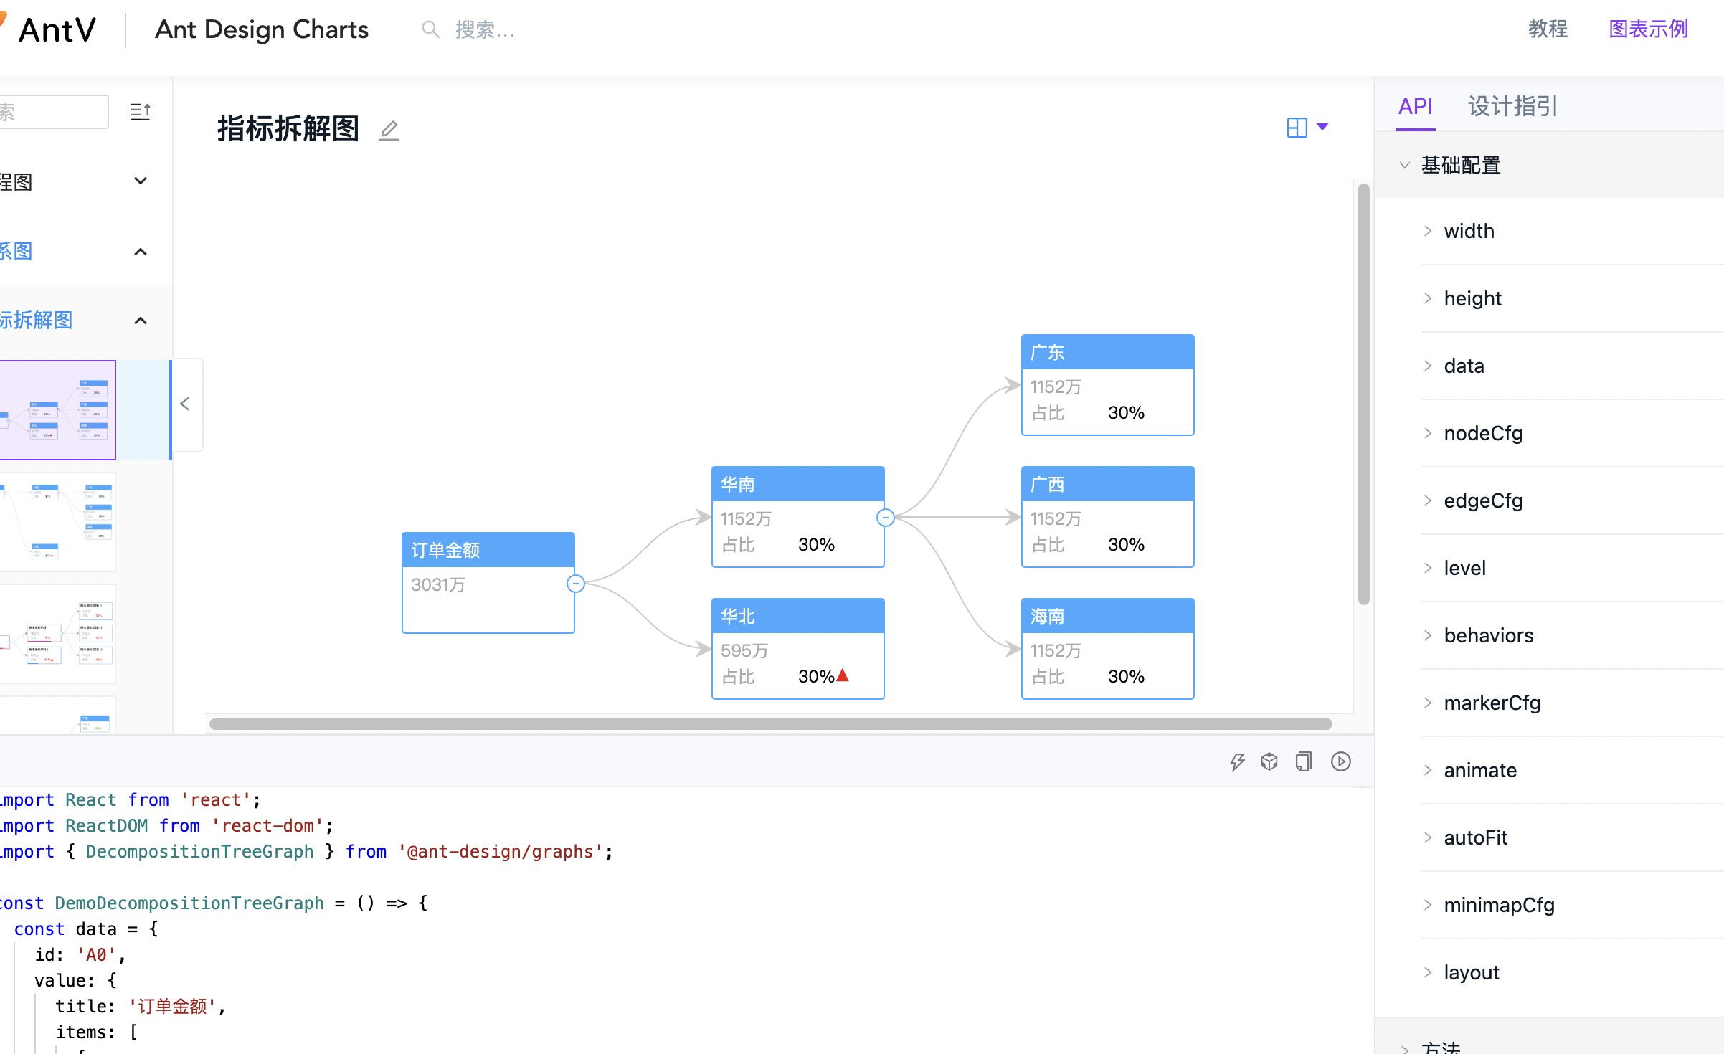Collapse the 华南 node's children with the minus marker

coord(885,518)
